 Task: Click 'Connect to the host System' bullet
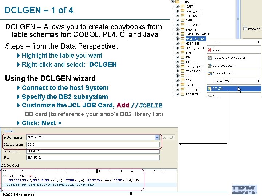tap(65, 88)
